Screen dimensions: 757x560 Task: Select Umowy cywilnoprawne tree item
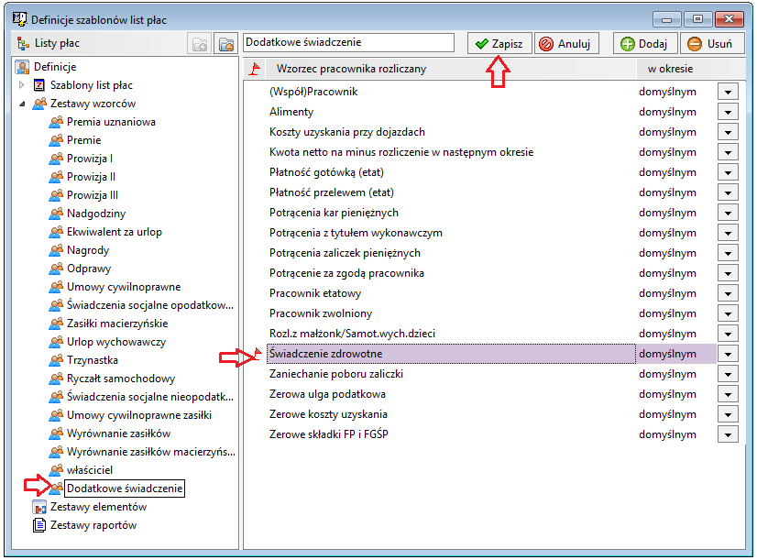124,287
